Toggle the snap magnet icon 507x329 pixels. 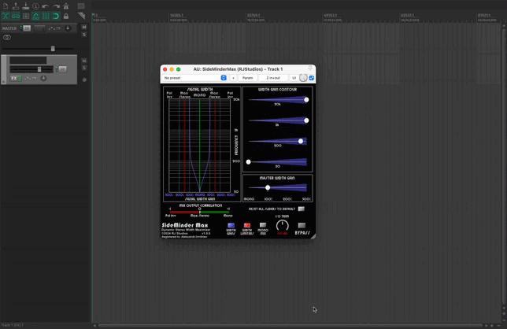pos(56,17)
